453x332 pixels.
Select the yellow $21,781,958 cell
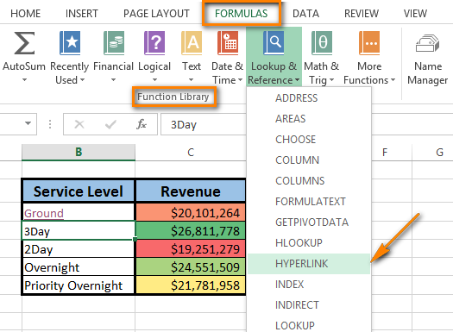pyautogui.click(x=191, y=285)
